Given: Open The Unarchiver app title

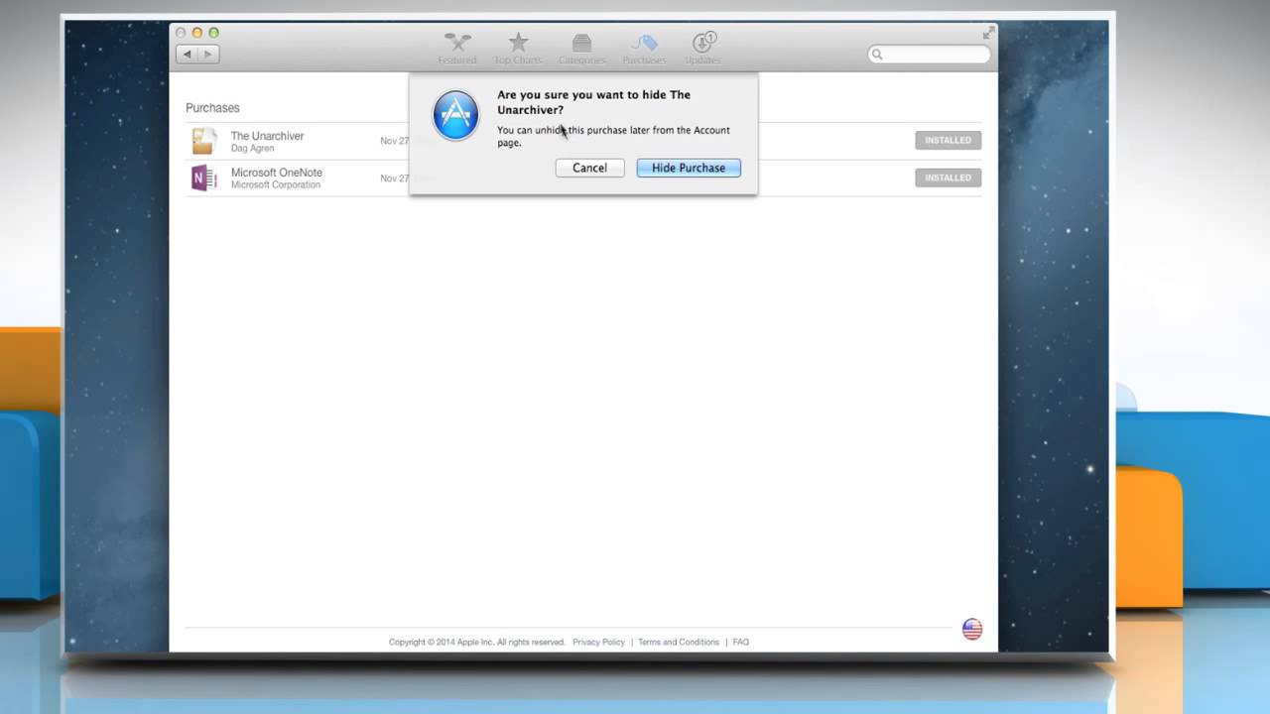Looking at the screenshot, I should (267, 136).
